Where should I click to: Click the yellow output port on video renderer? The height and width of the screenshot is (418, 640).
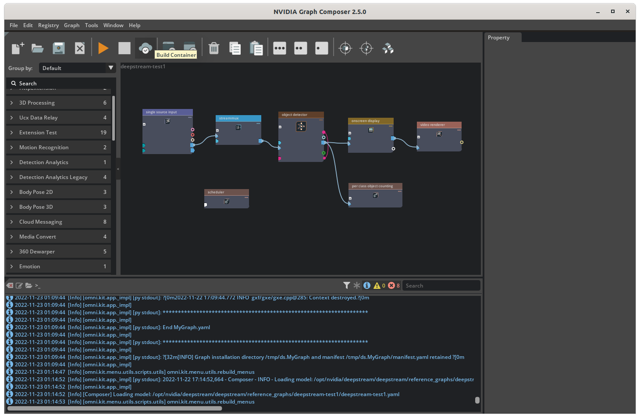tap(462, 142)
